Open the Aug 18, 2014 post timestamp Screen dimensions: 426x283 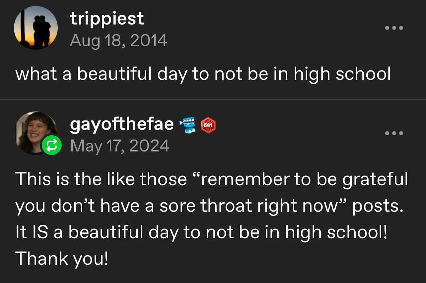(118, 41)
